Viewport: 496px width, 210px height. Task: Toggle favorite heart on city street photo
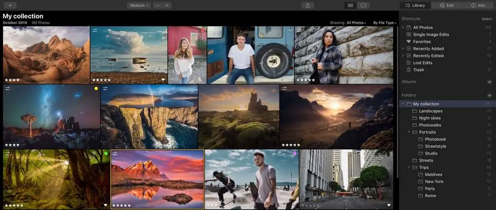point(389,205)
